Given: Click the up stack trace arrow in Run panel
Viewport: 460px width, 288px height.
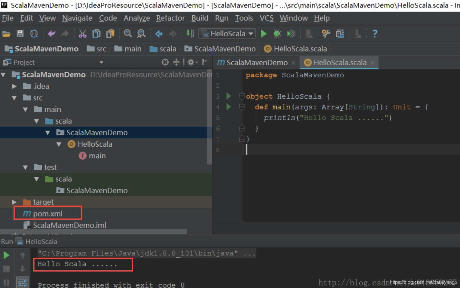Looking at the screenshot, I should click(x=23, y=256).
